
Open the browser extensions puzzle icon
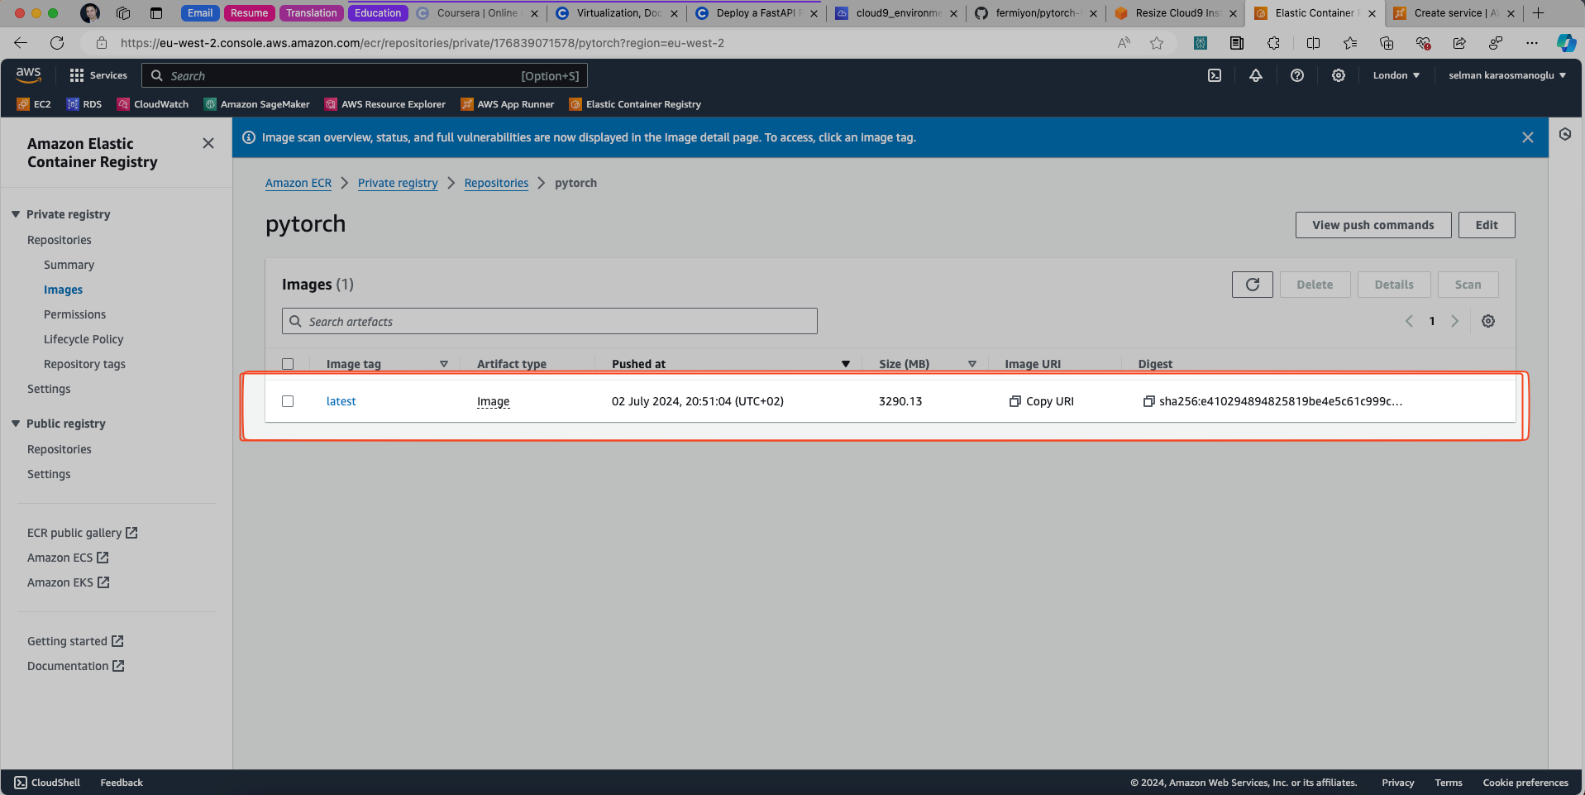pos(1274,43)
